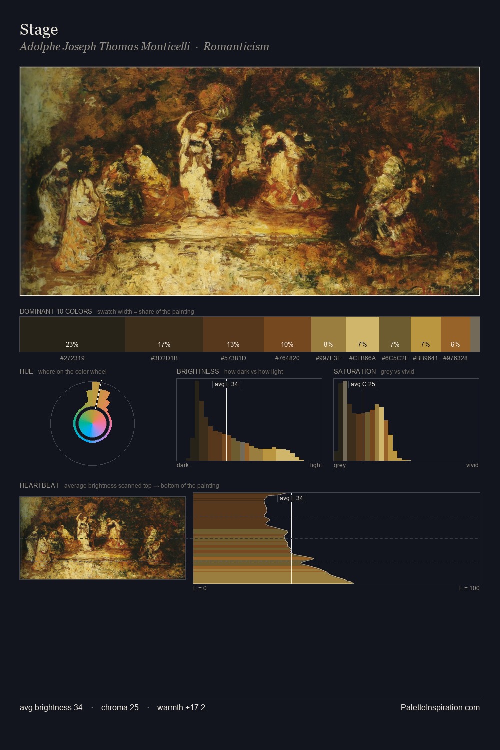Screen dimensions: 500x750
Task: Click the Heartbeat brightness profile chart
Action: tap(336, 538)
